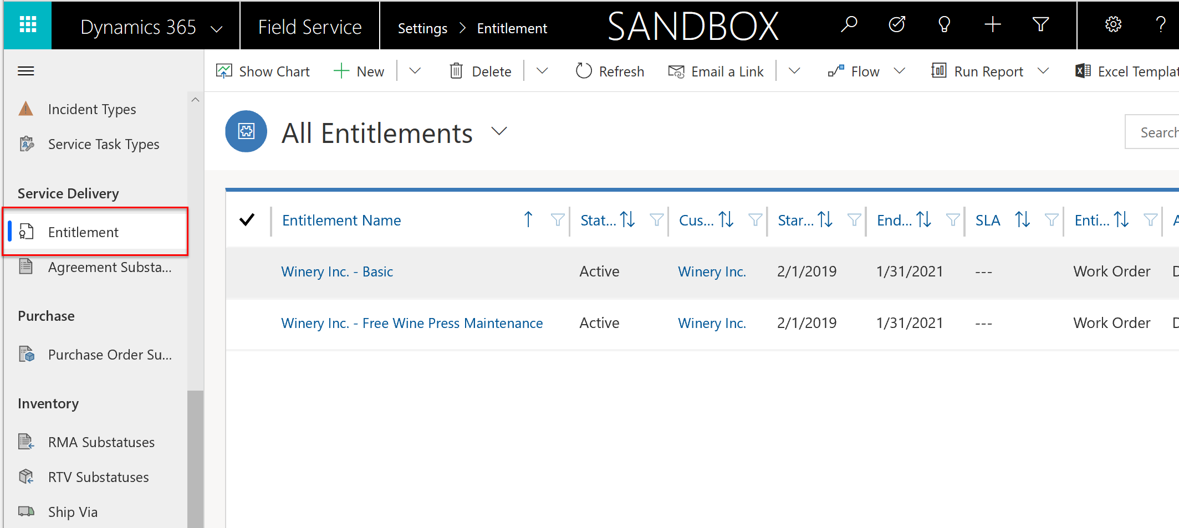Expand the Run Report dropdown chevron
The image size is (1179, 528).
1043,71
